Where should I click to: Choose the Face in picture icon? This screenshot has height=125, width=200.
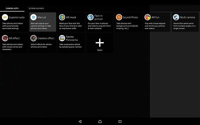[x=90, y=17]
